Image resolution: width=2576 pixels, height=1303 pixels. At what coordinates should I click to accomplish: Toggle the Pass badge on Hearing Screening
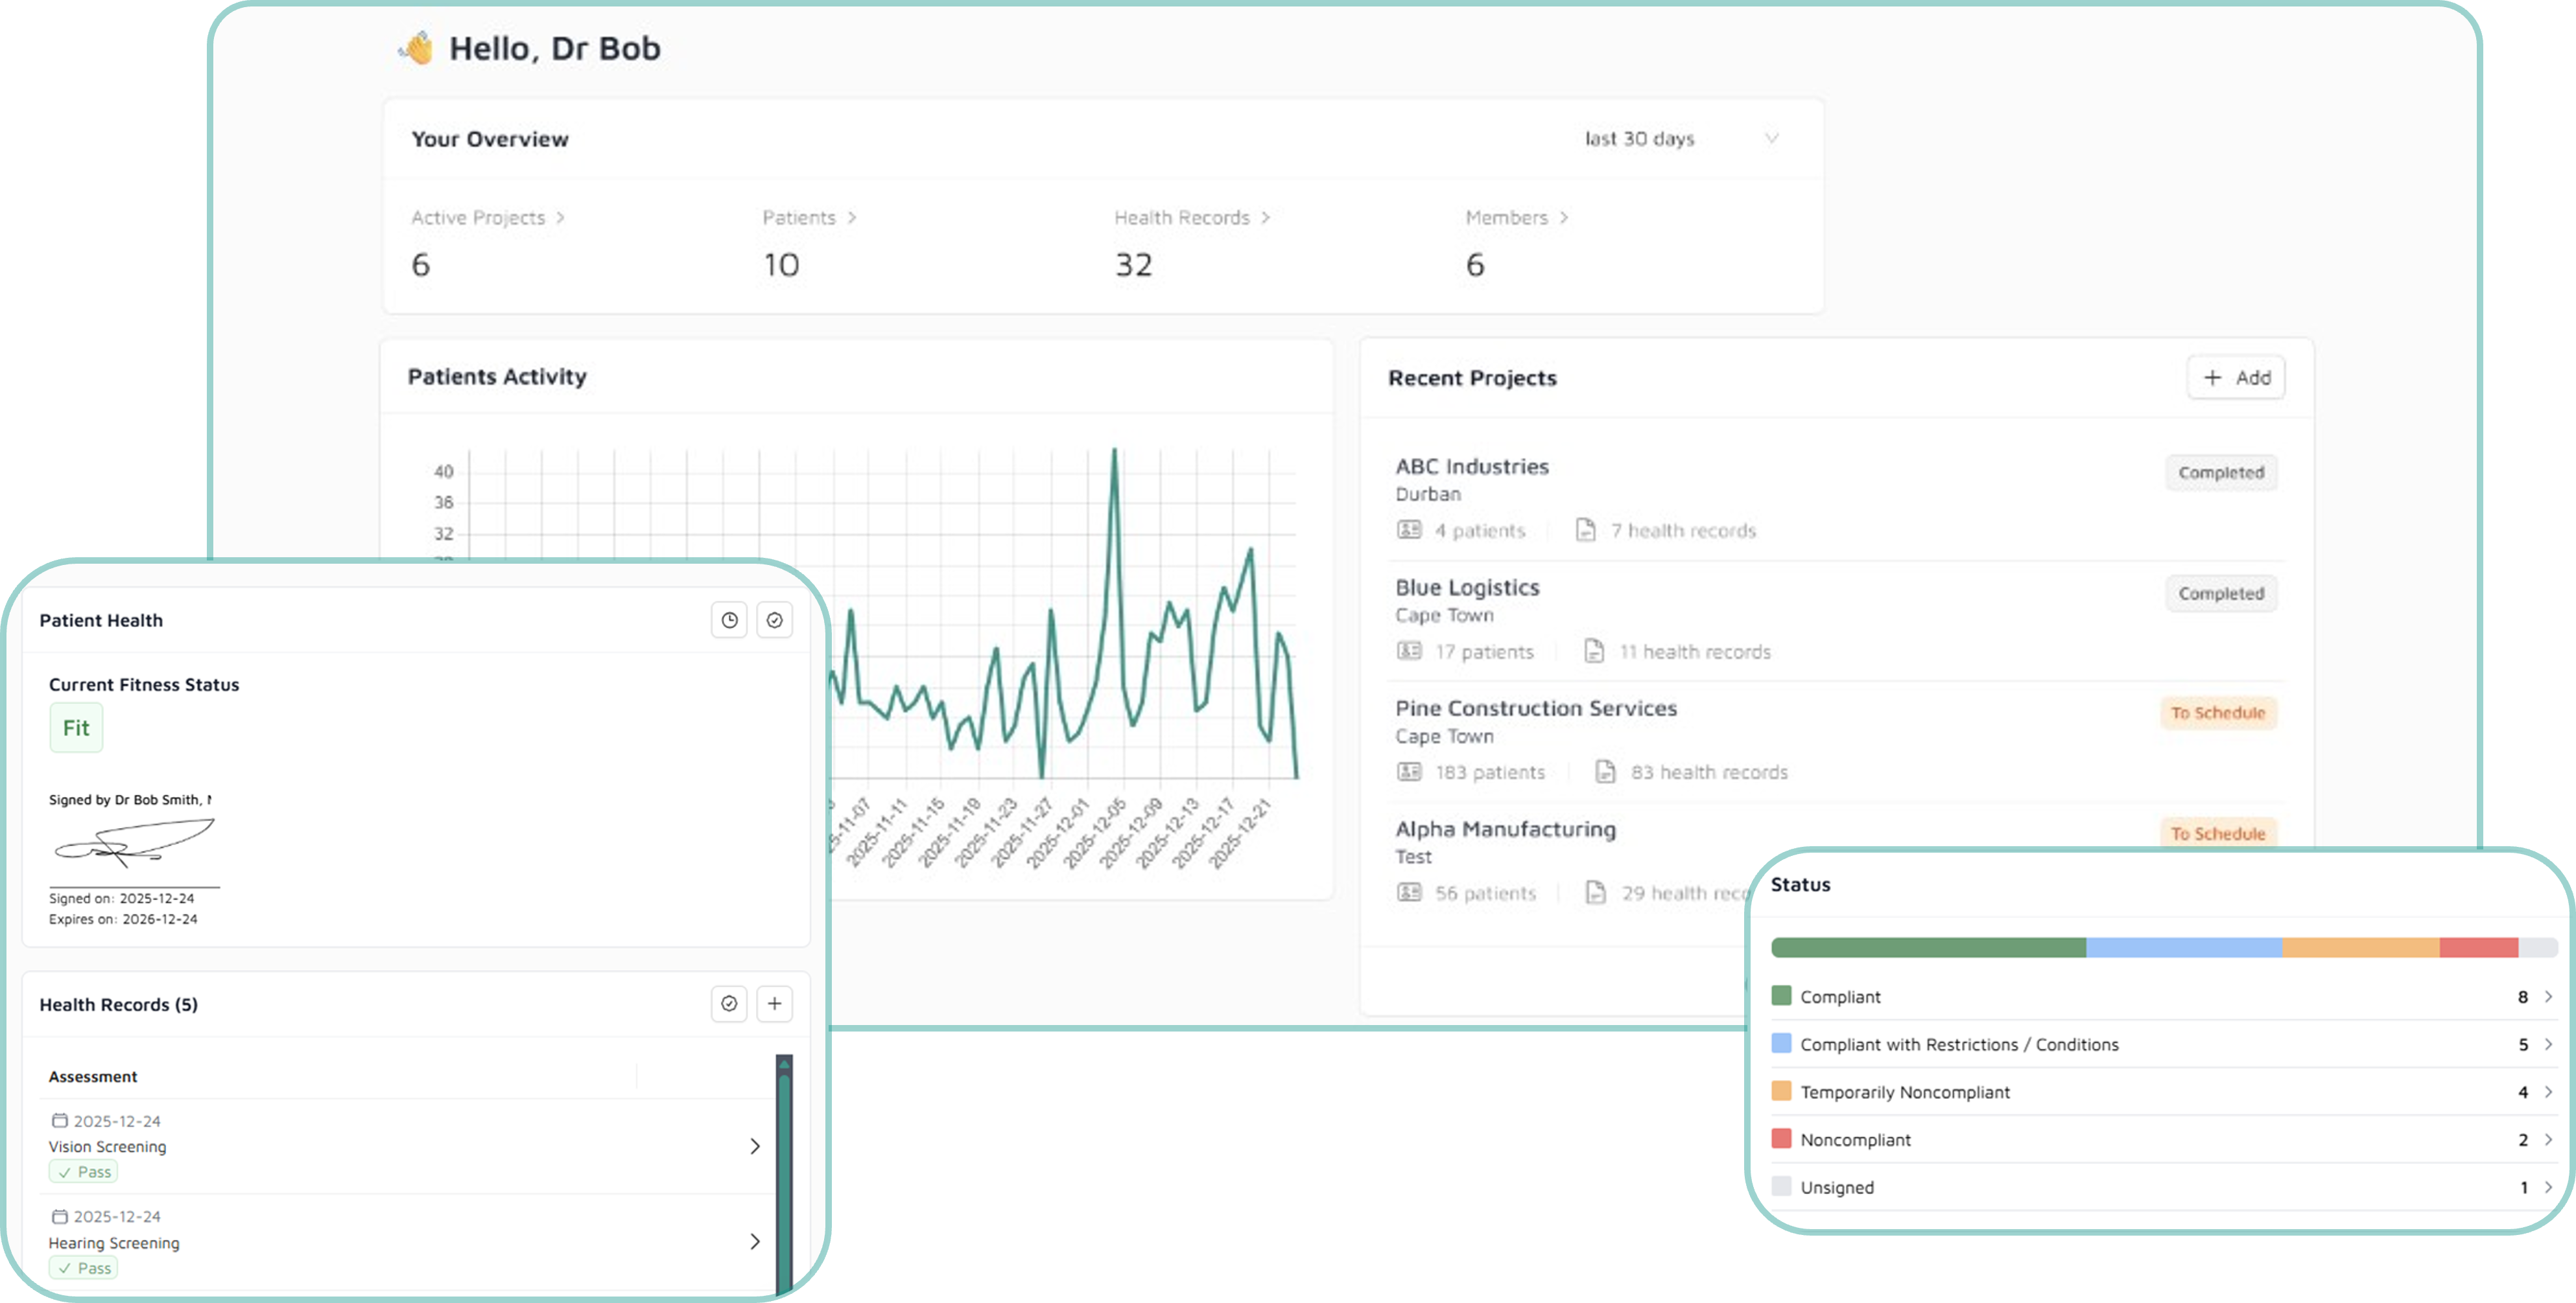[x=83, y=1267]
